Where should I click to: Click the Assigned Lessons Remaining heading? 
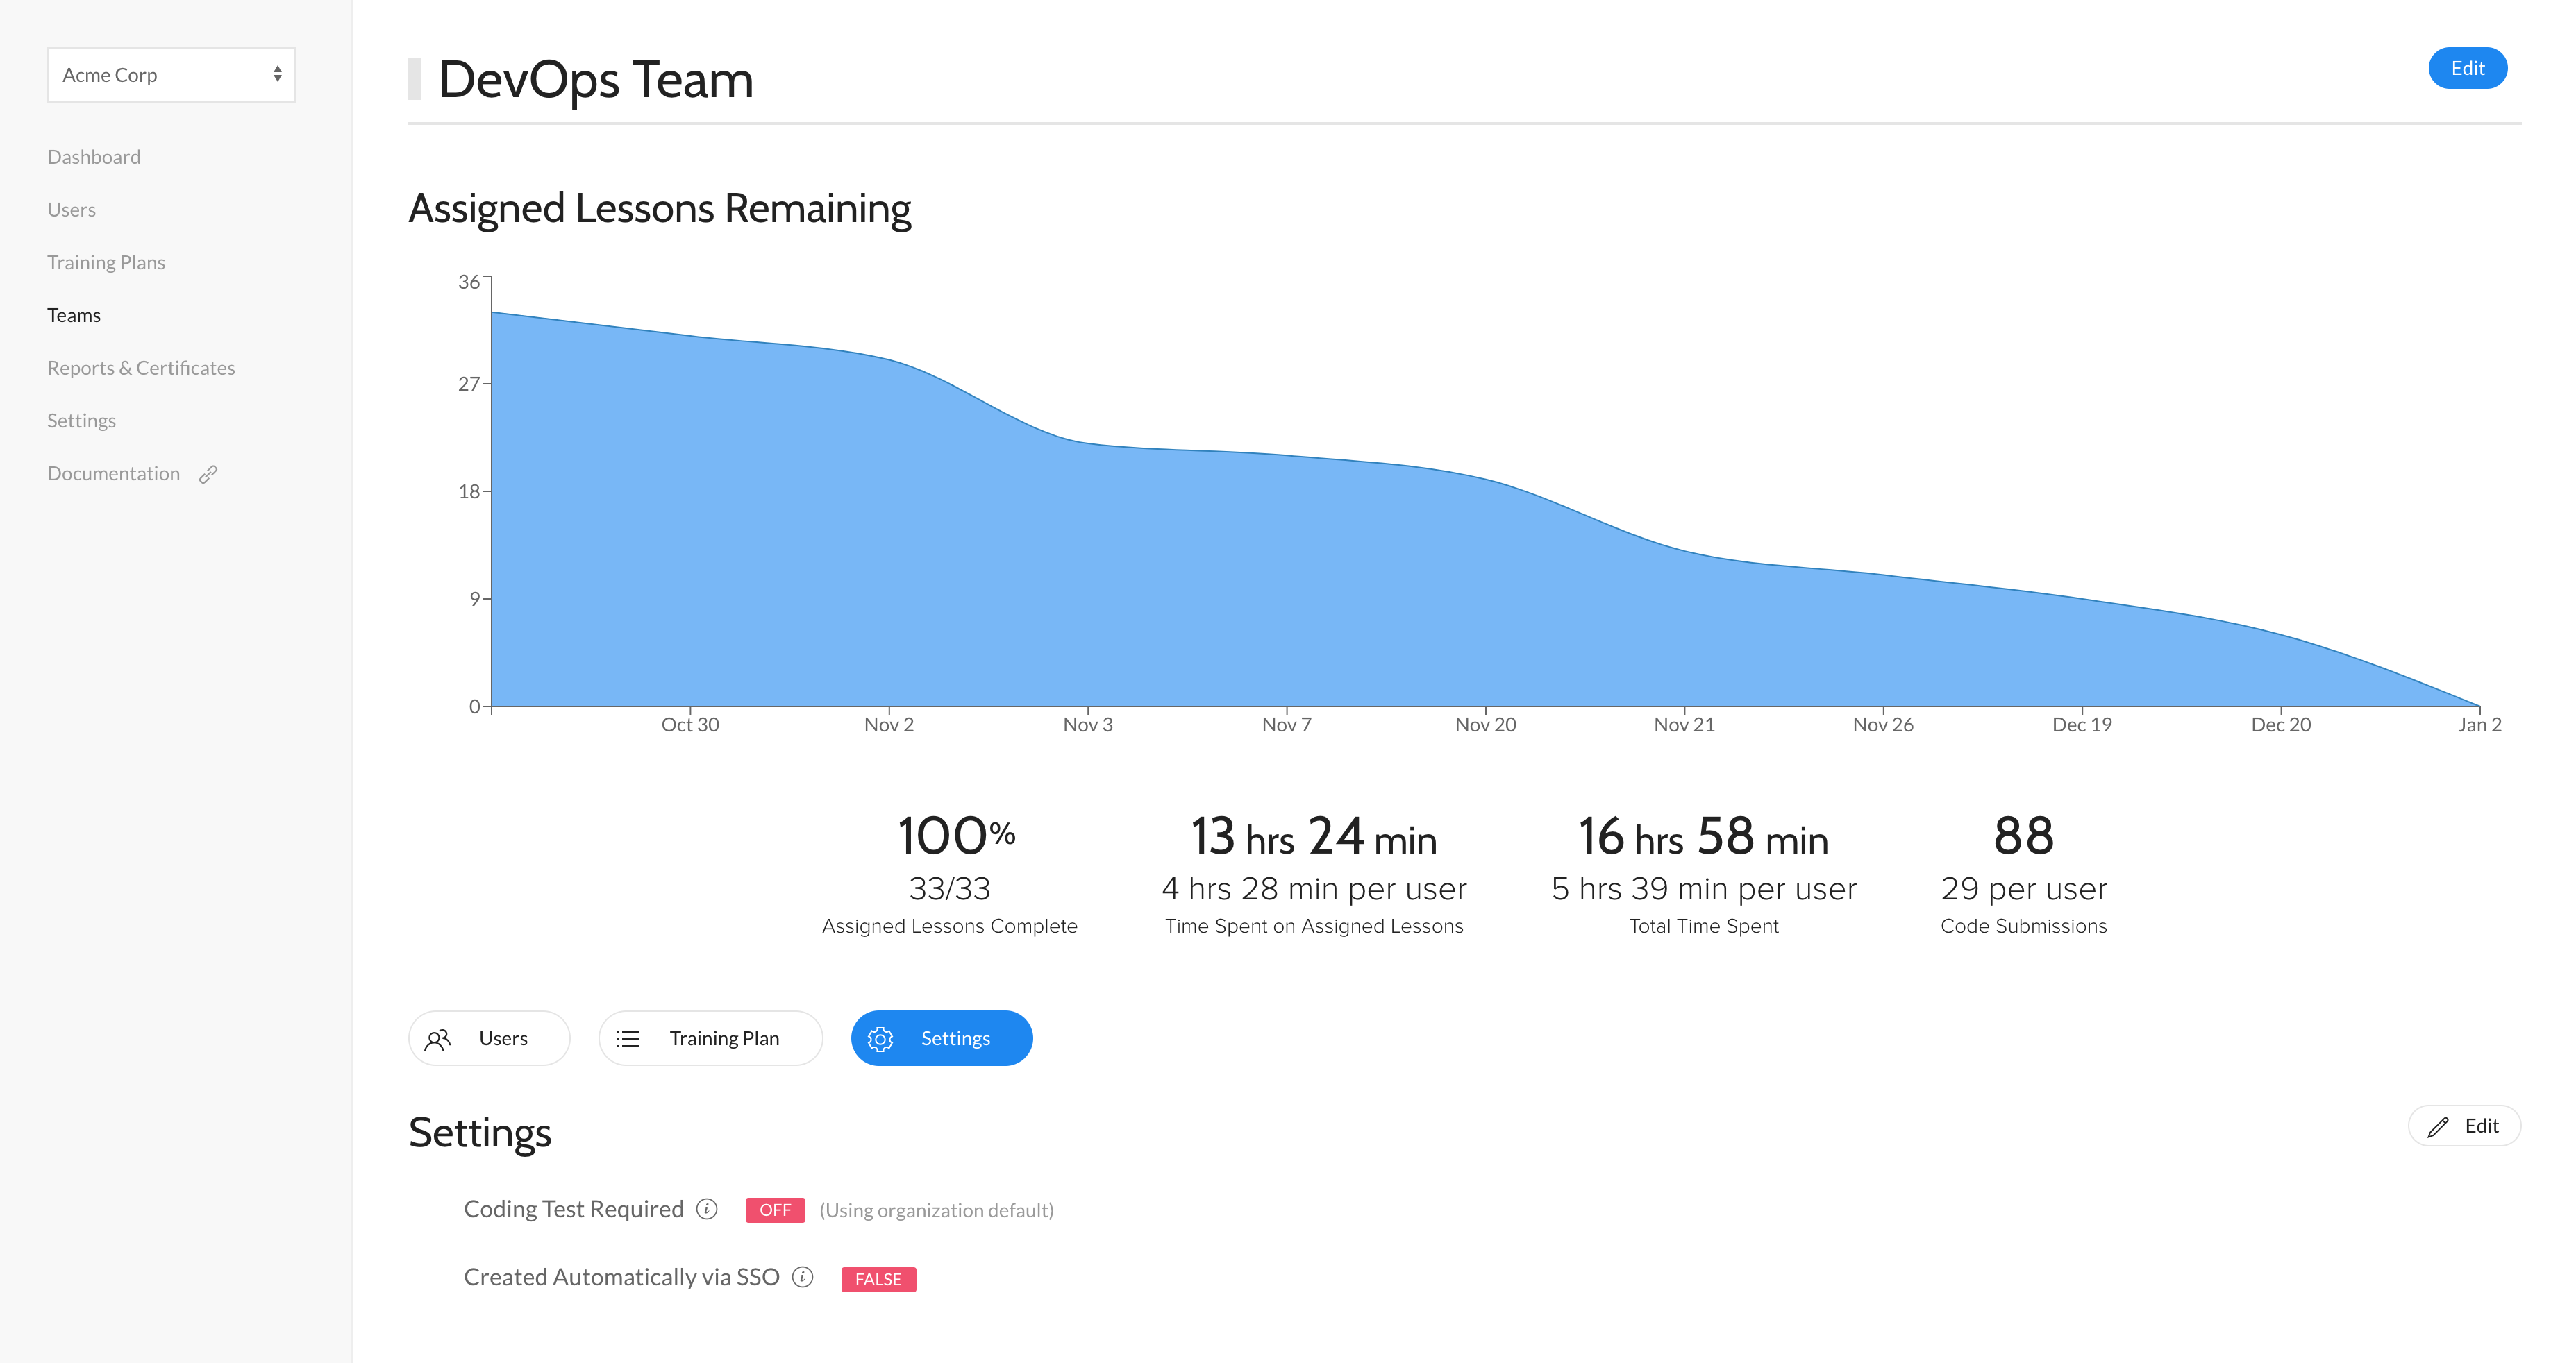[660, 209]
